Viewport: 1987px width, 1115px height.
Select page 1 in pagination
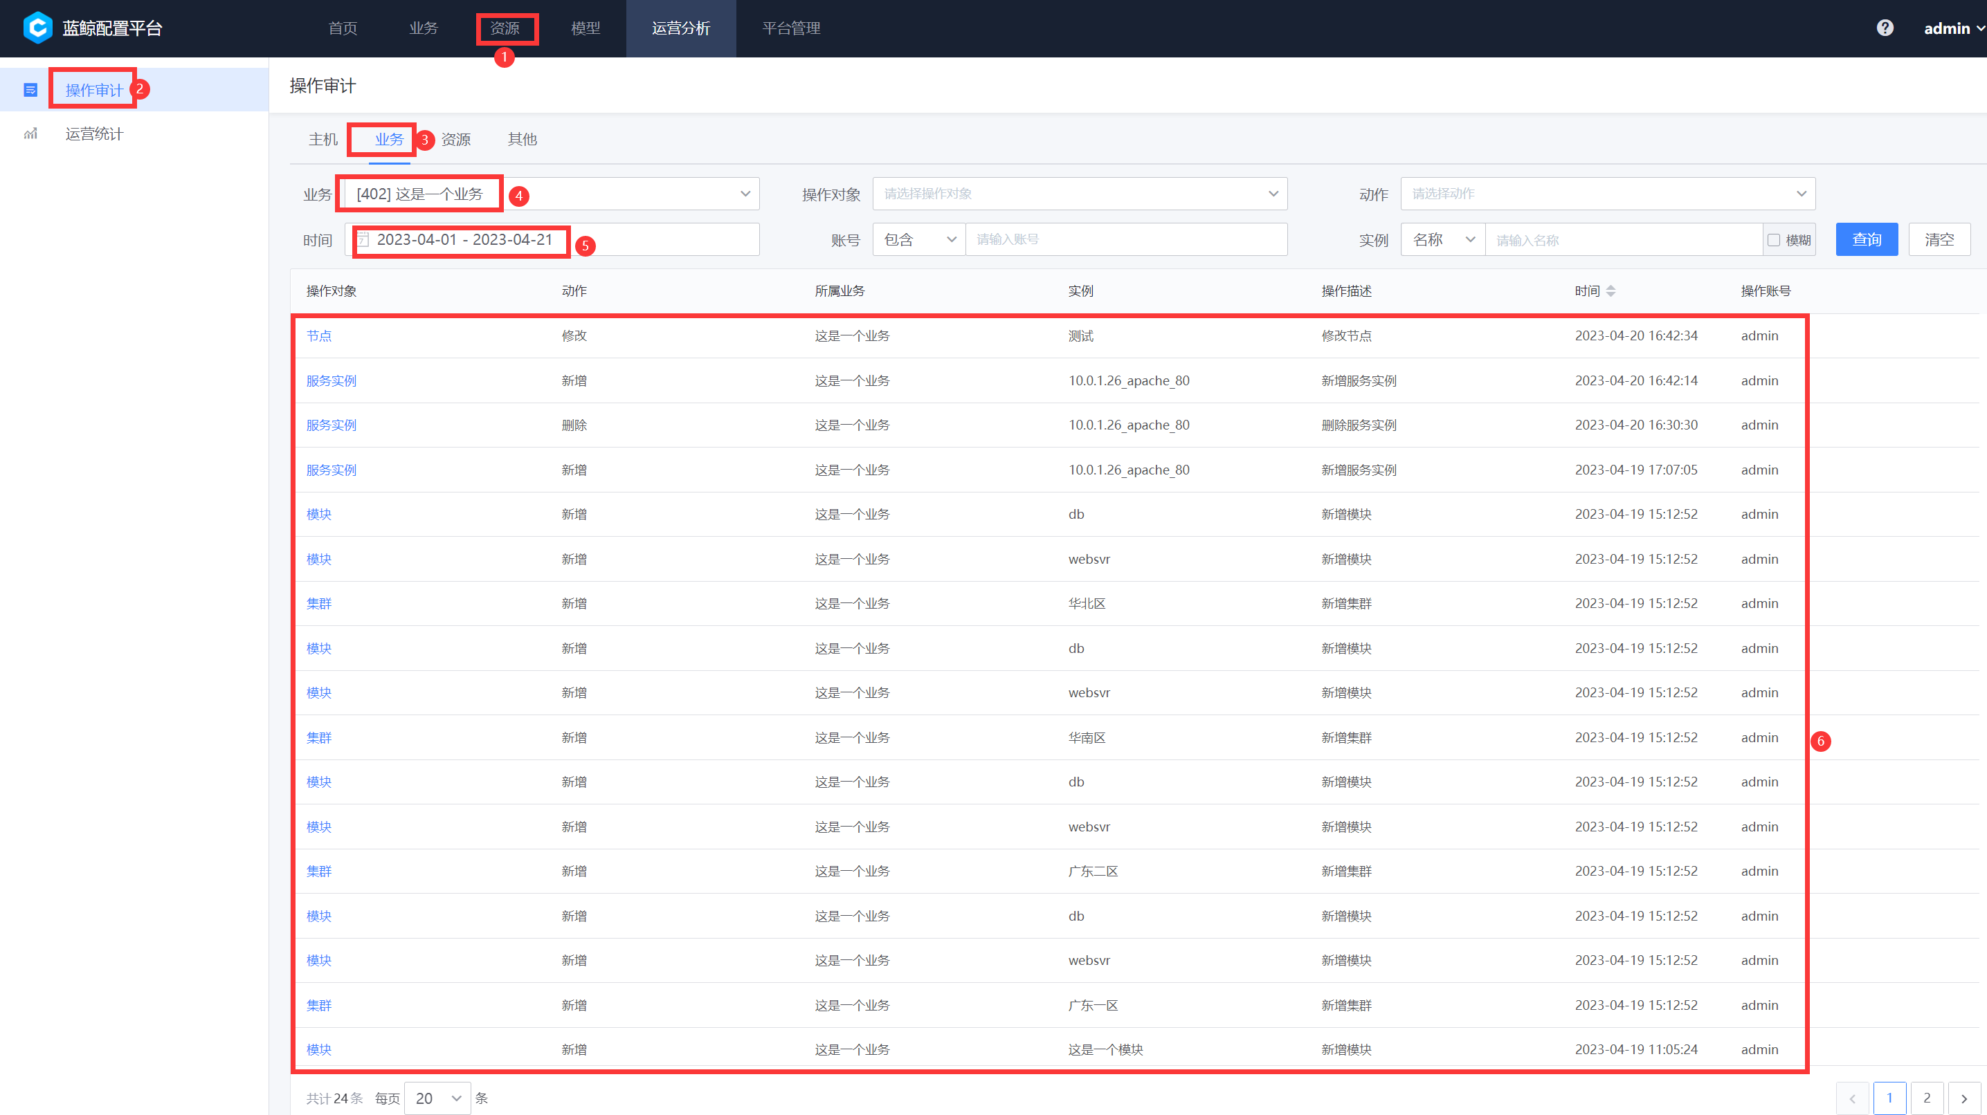pyautogui.click(x=1889, y=1098)
